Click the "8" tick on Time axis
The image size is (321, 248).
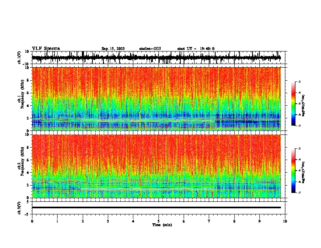point(234,221)
